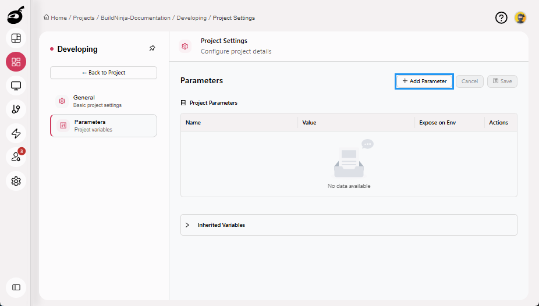Click the Project Parameters list icon
This screenshot has height=306, width=539.
[183, 103]
